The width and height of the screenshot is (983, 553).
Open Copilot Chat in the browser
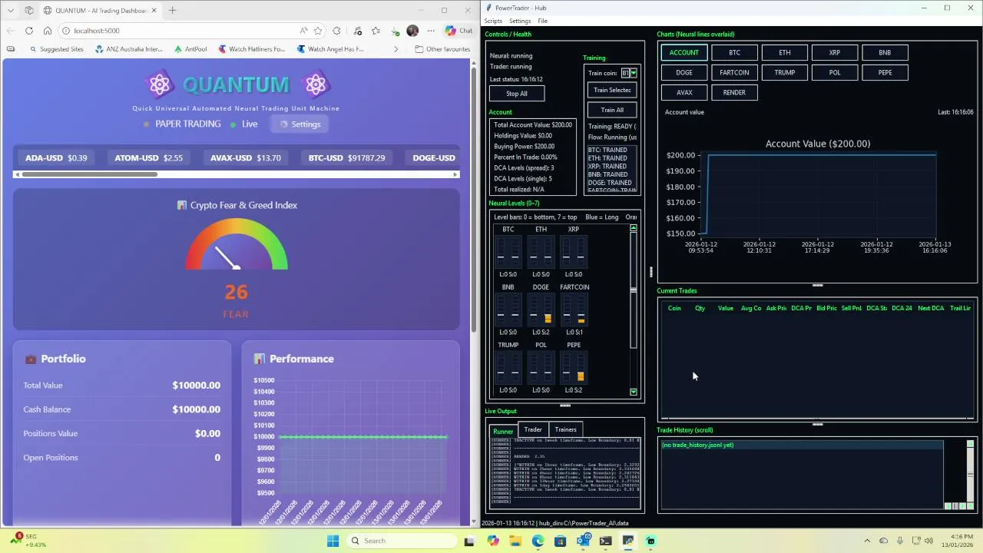(x=459, y=31)
